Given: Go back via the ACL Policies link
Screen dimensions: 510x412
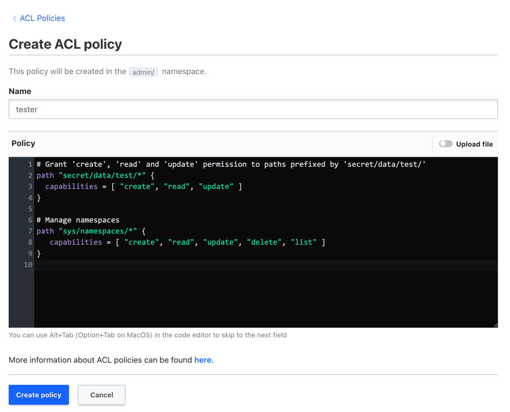Looking at the screenshot, I should point(42,18).
